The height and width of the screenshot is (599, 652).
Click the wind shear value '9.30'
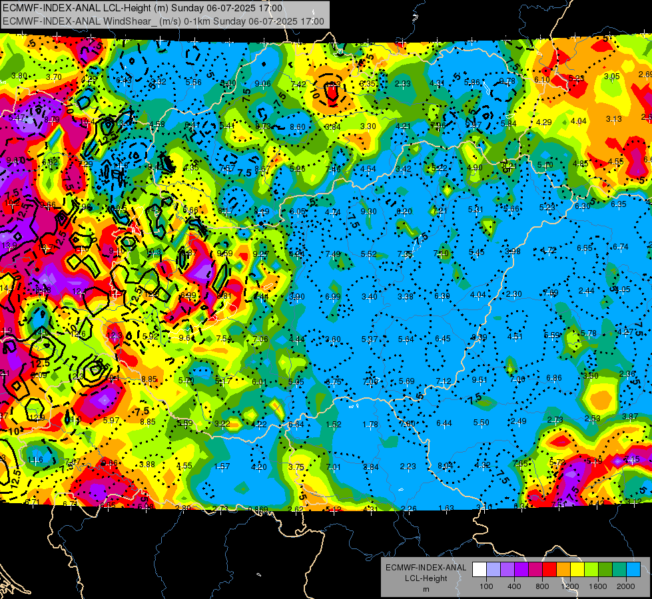pyautogui.click(x=368, y=211)
